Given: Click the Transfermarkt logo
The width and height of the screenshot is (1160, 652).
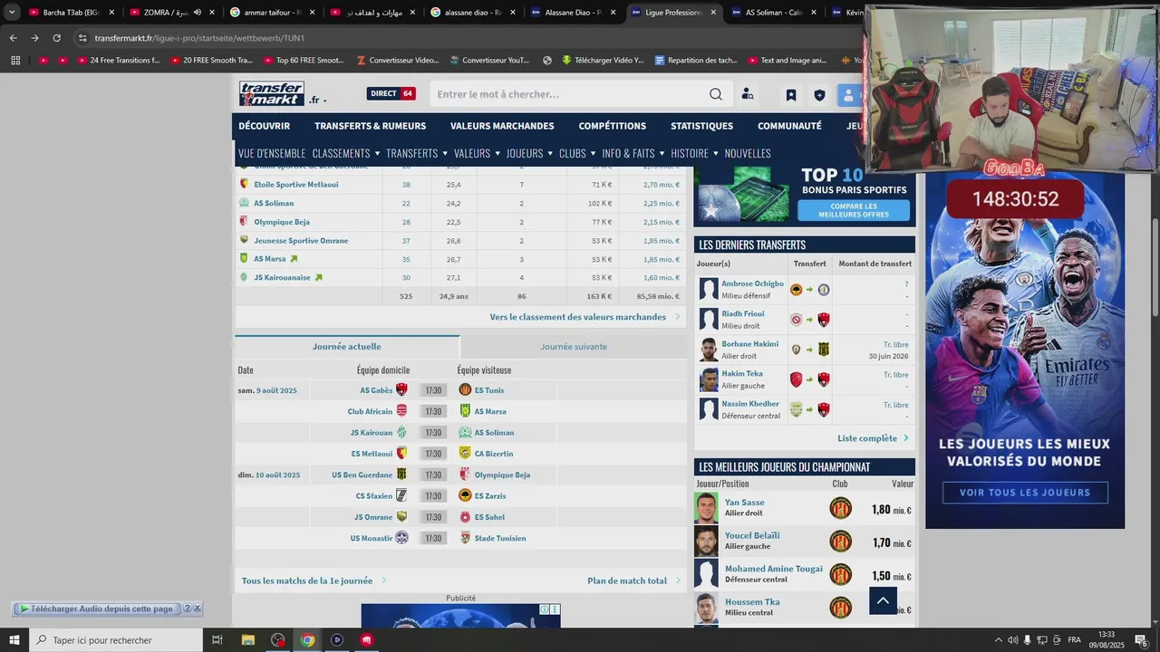Looking at the screenshot, I should pyautogui.click(x=271, y=93).
